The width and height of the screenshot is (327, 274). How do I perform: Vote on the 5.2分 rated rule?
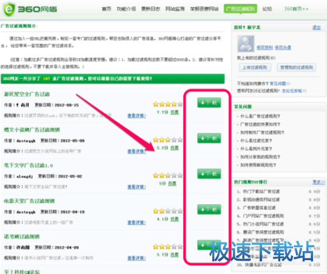click(174, 148)
